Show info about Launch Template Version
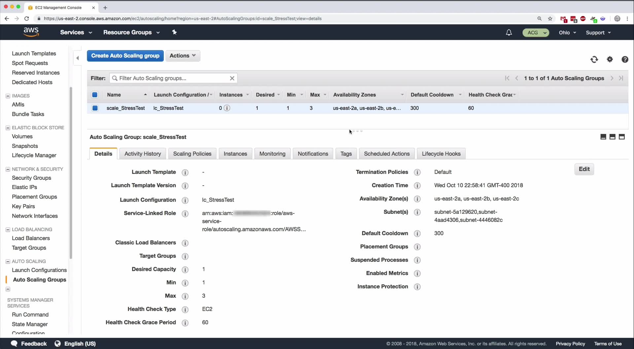 [185, 186]
